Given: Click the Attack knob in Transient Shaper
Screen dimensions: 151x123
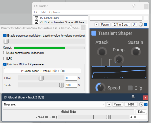Looking at the screenshot, I should pyautogui.click(x=101, y=52).
